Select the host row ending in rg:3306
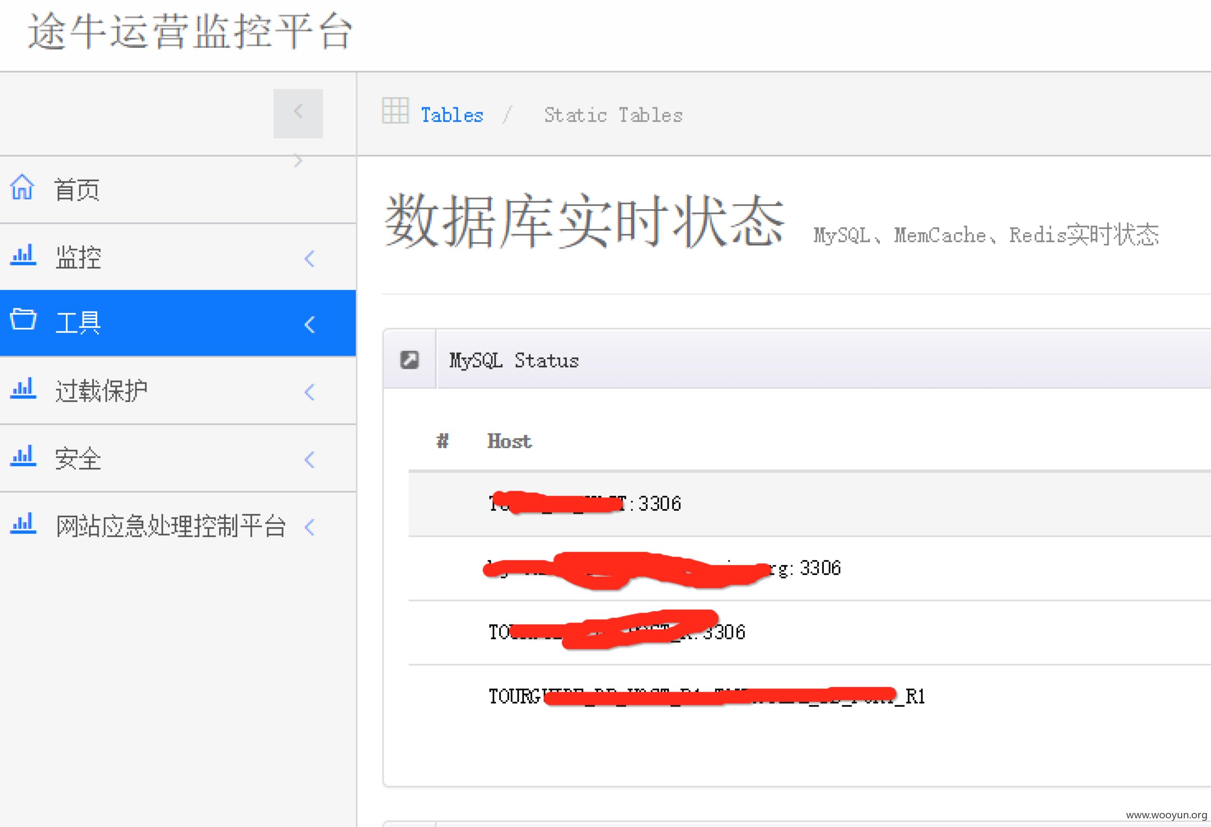1211x827 pixels. point(809,568)
